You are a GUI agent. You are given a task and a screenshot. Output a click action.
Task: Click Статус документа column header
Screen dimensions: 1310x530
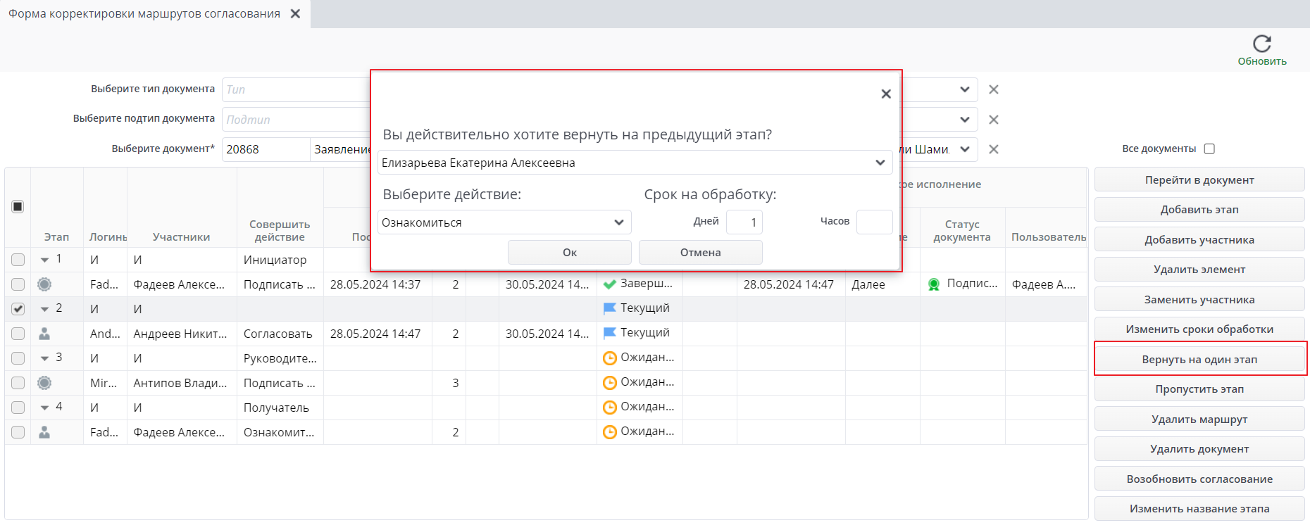click(962, 230)
